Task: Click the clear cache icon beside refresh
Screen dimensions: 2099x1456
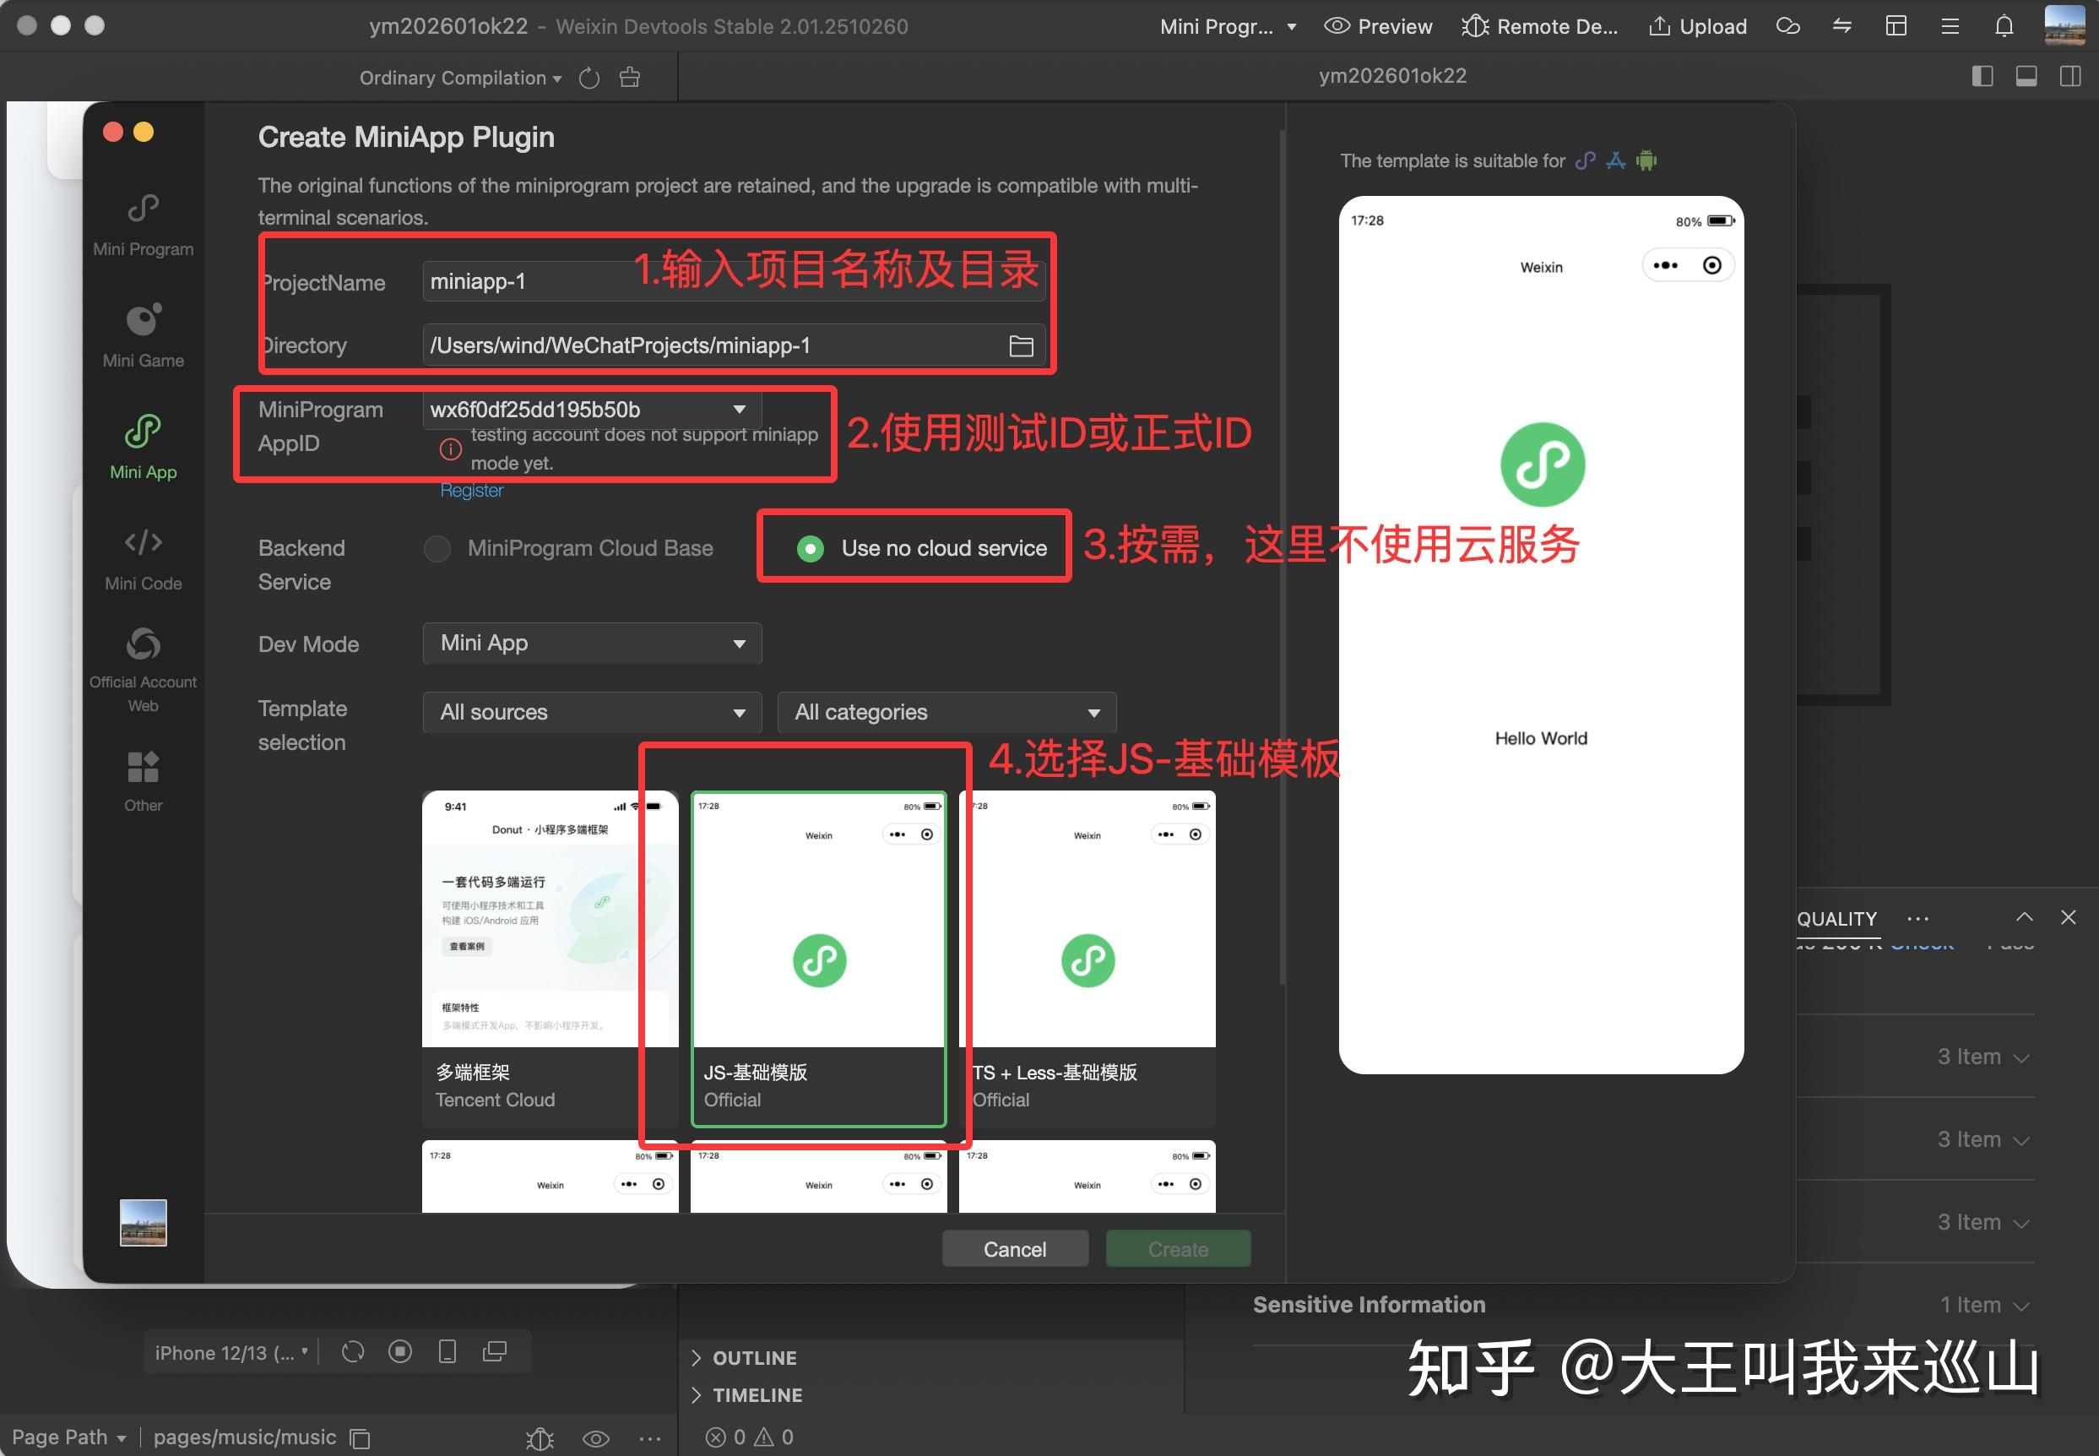Action: click(x=629, y=78)
